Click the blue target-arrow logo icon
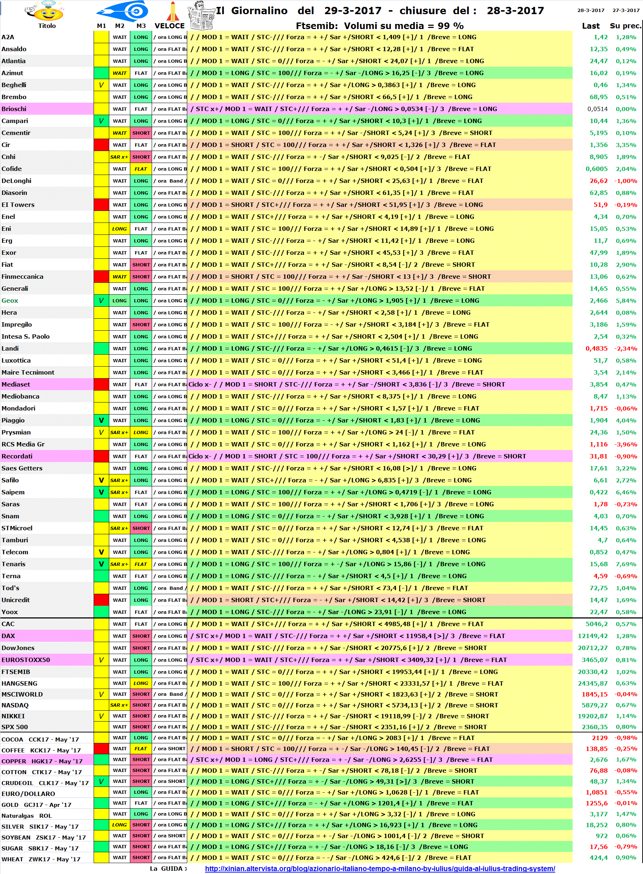The image size is (643, 874). (x=123, y=11)
